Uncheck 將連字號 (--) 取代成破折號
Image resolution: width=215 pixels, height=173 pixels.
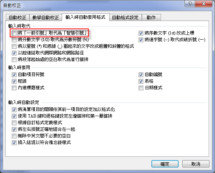[141, 40]
